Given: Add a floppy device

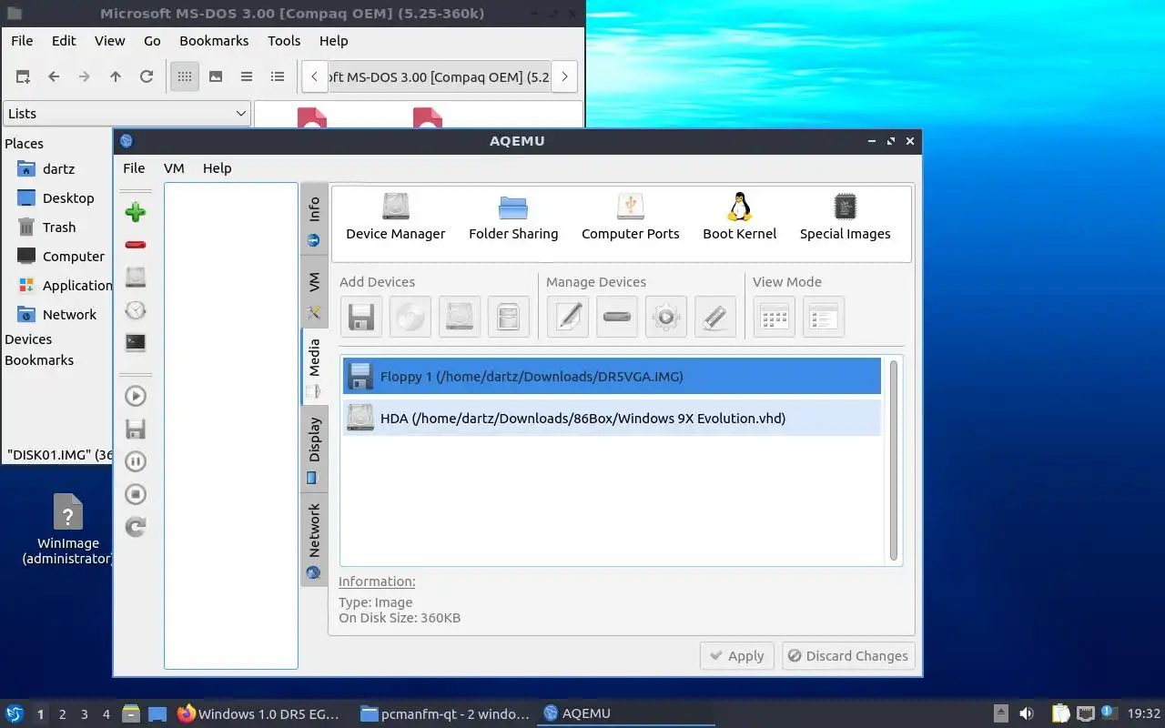Looking at the screenshot, I should coord(361,318).
